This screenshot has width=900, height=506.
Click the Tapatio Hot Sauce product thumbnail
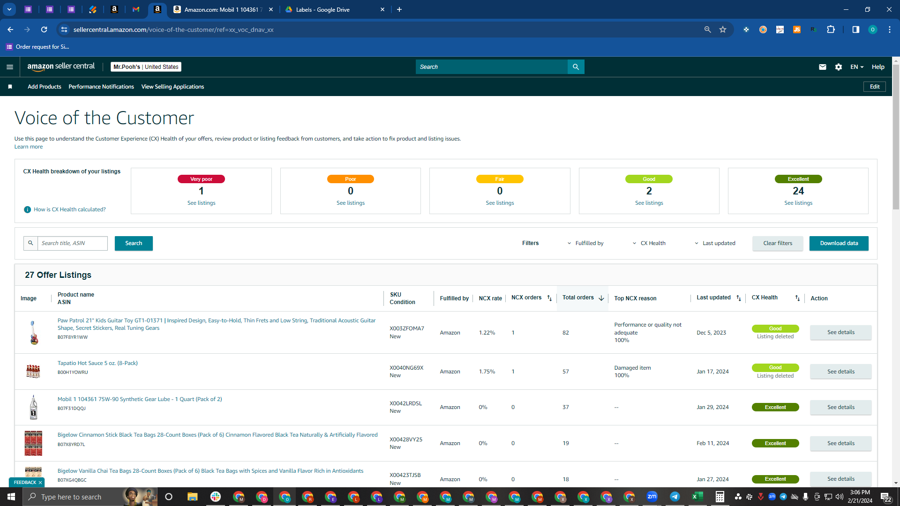[33, 372]
